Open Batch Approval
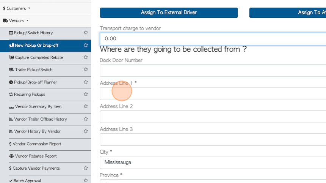The height and width of the screenshot is (183, 326). click(27, 181)
